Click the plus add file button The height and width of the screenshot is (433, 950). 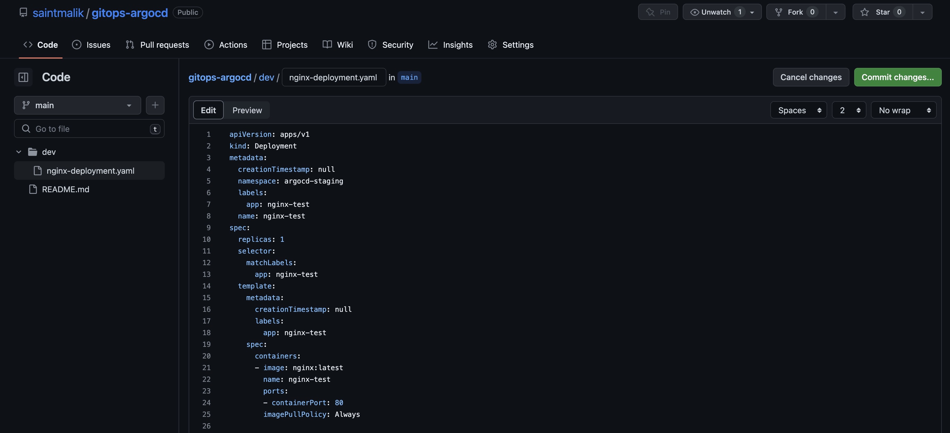click(155, 105)
